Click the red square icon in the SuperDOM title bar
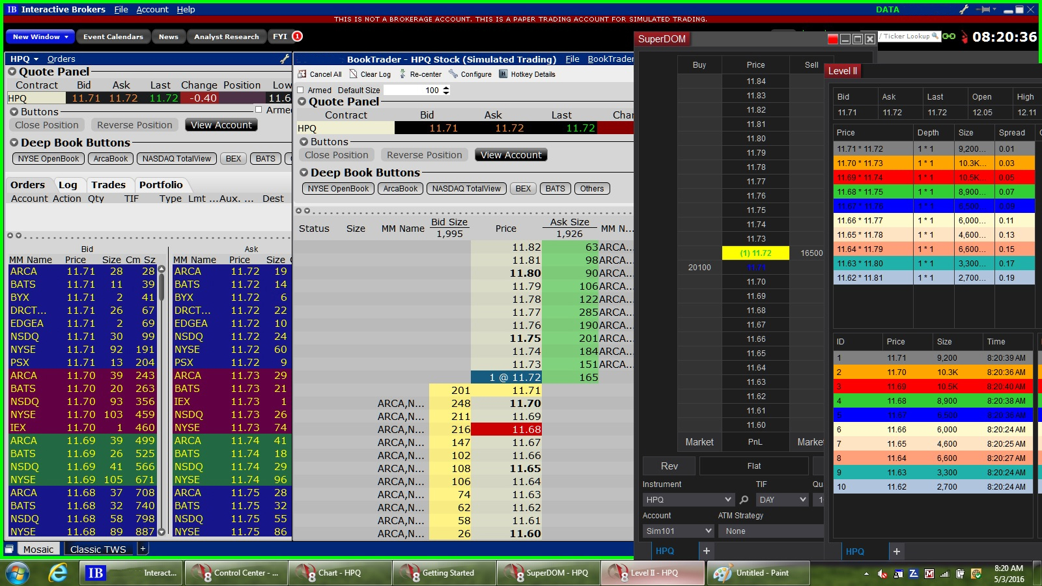 point(833,39)
